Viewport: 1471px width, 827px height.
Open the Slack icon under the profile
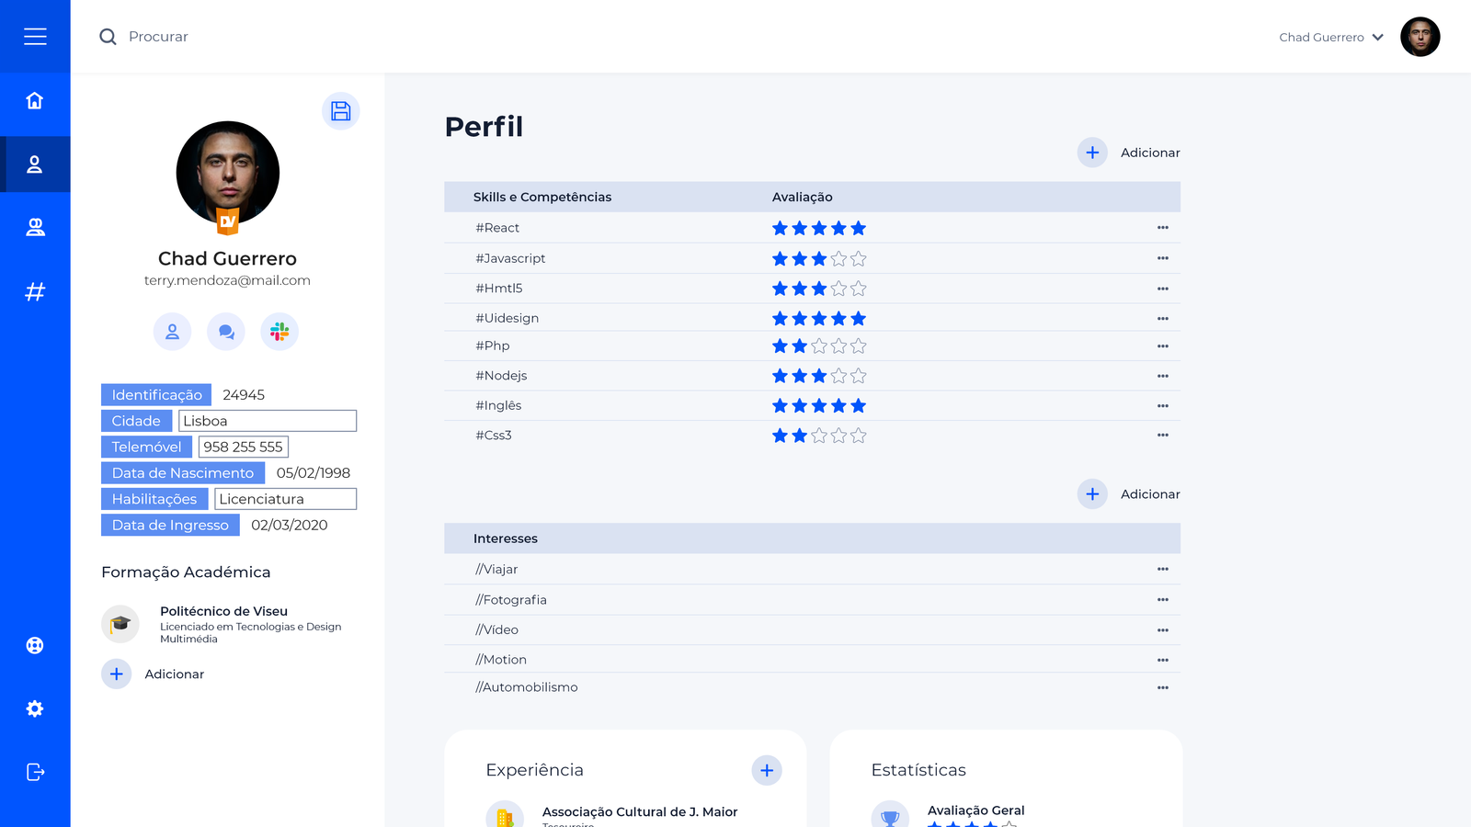[x=279, y=332]
